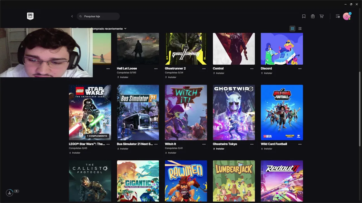Click 'Conquistas 0/41' under Witch It
Viewport: 362px width, 203px height.
tap(174, 148)
